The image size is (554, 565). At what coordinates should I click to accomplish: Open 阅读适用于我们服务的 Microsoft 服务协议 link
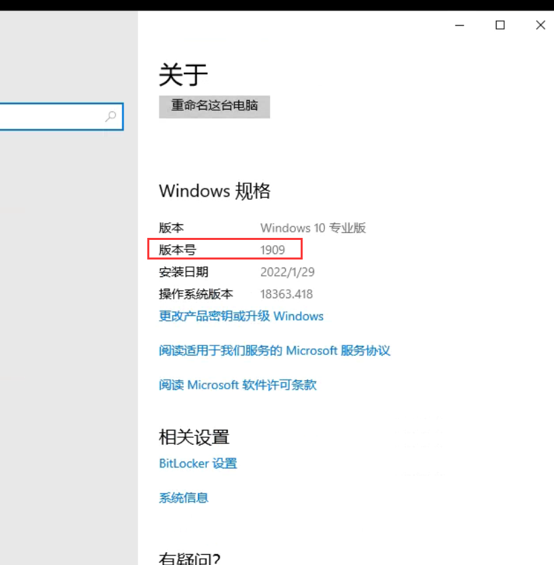(x=274, y=351)
